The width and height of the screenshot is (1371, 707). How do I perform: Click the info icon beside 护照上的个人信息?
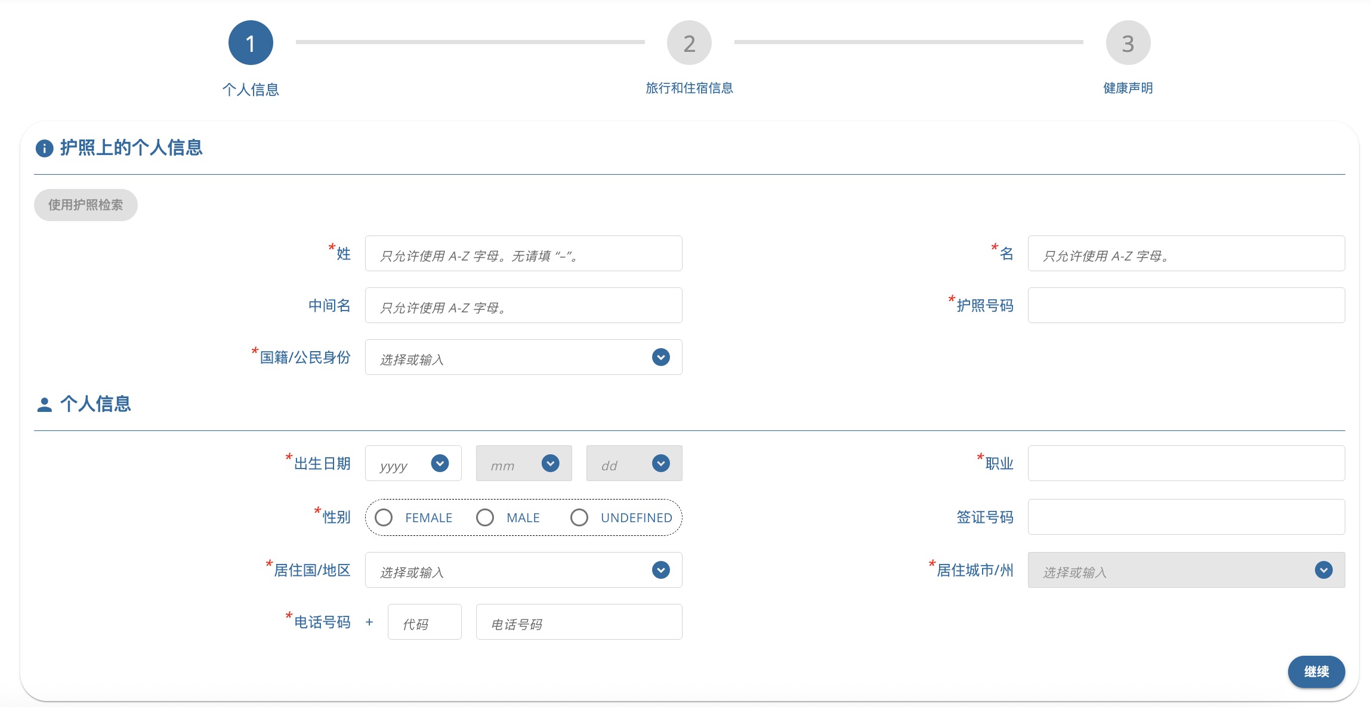click(44, 148)
